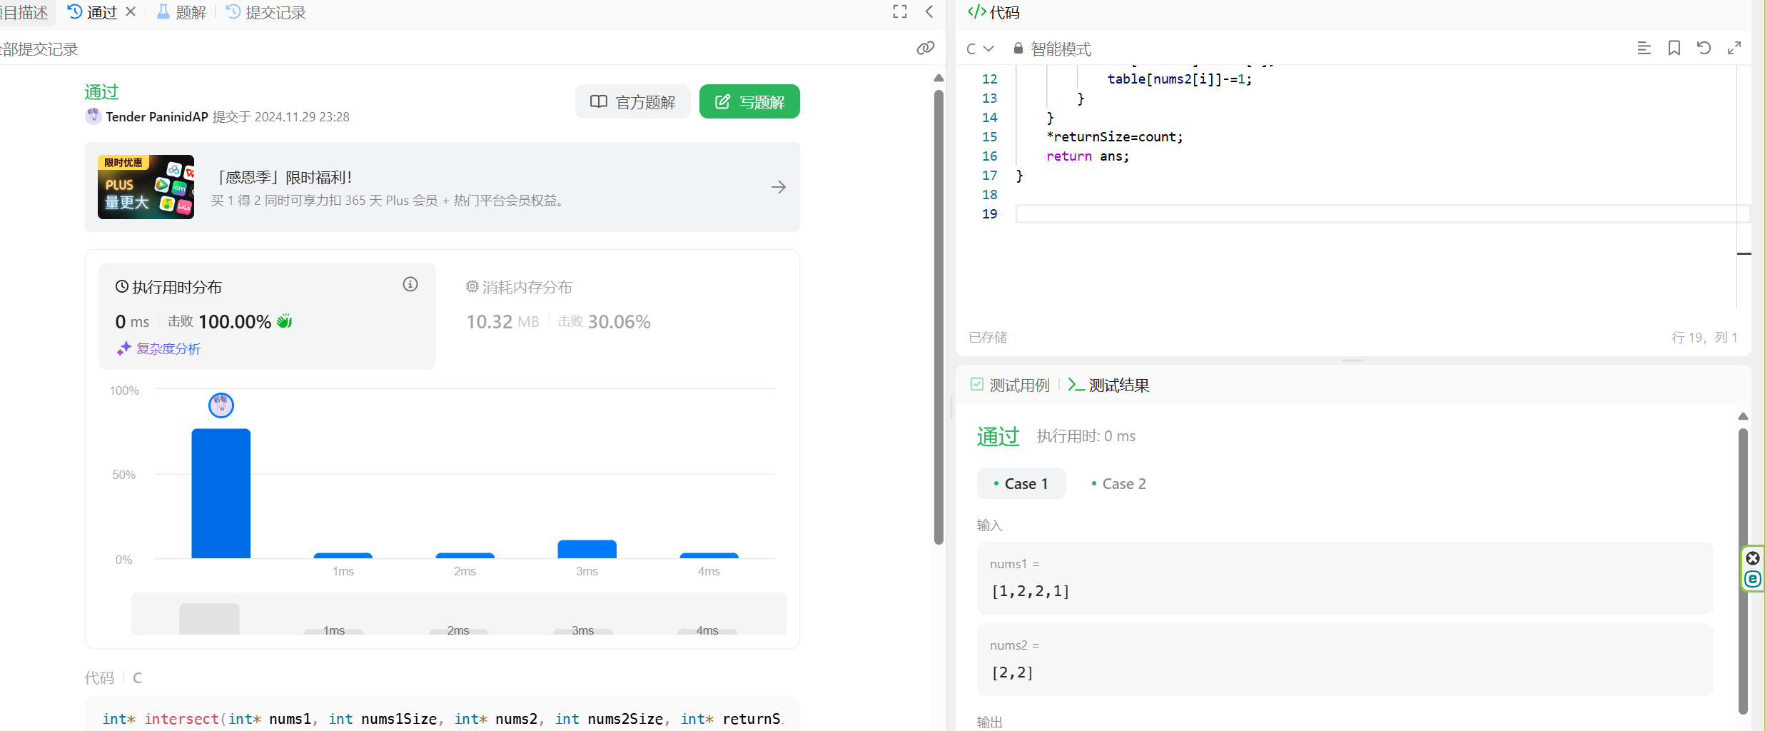This screenshot has height=731, width=1765.
Task: Click the 写题解 write solution button
Action: pos(749,102)
